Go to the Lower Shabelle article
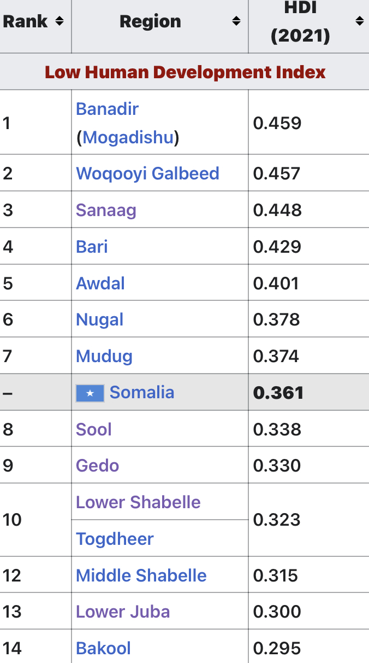 coord(138,502)
